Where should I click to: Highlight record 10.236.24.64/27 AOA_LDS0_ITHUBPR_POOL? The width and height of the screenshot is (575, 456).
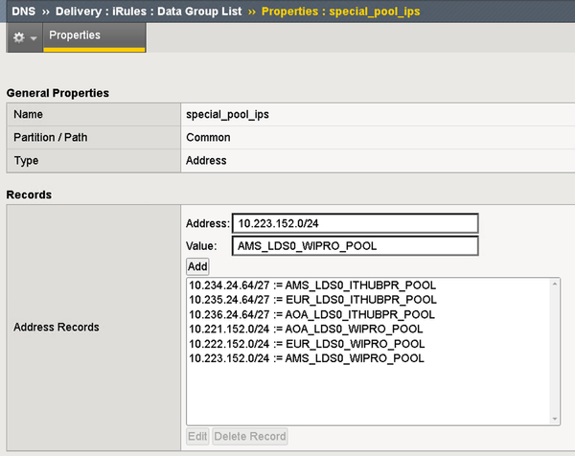(312, 314)
